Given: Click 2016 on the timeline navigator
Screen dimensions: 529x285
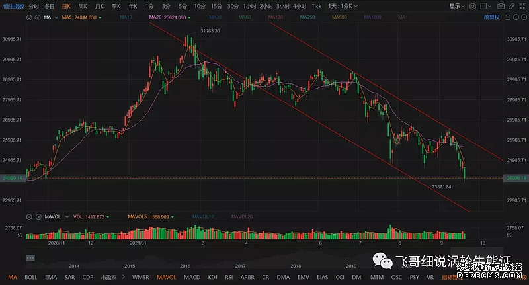Looking at the screenshot, I should (x=186, y=265).
